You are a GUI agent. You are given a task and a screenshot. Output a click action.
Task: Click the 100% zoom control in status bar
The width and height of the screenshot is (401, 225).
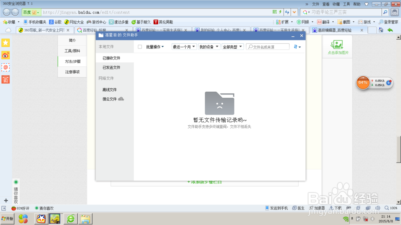point(391,208)
